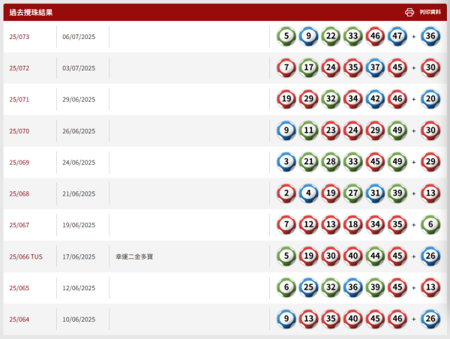
Task: Open draw number 25/072
Action: coord(19,68)
